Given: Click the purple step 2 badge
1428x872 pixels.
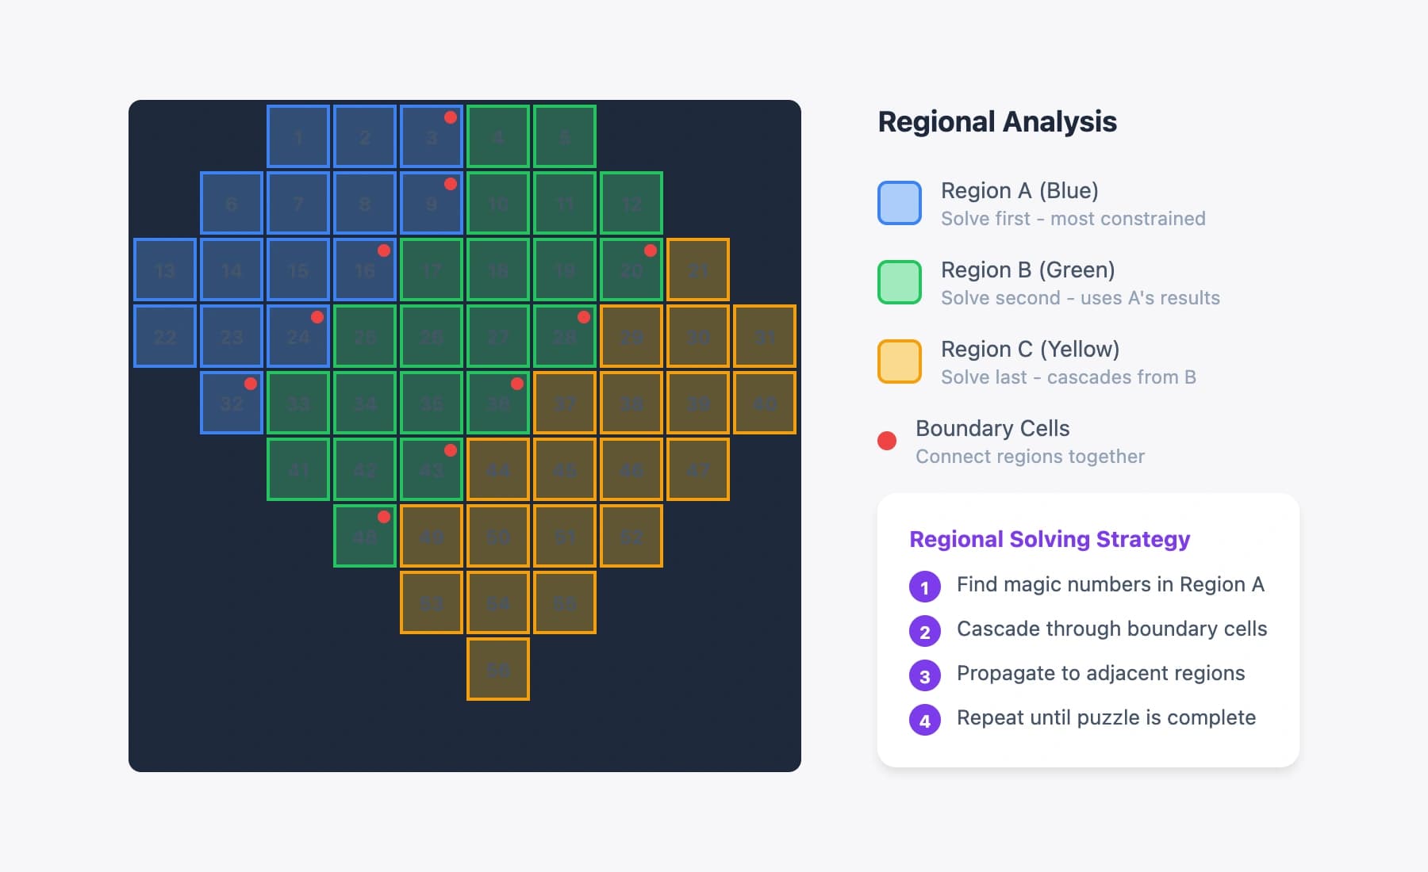Looking at the screenshot, I should [925, 632].
